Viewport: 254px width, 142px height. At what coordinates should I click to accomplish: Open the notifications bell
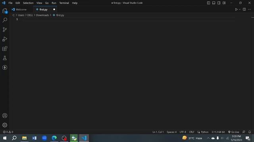click(x=250, y=132)
